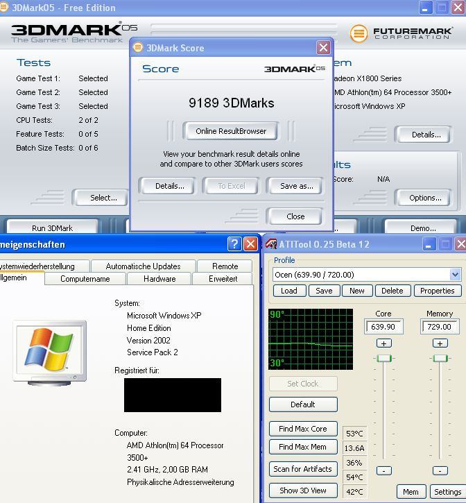The height and width of the screenshot is (503, 466).
Task: Click the To Excel button
Action: pyautogui.click(x=231, y=186)
